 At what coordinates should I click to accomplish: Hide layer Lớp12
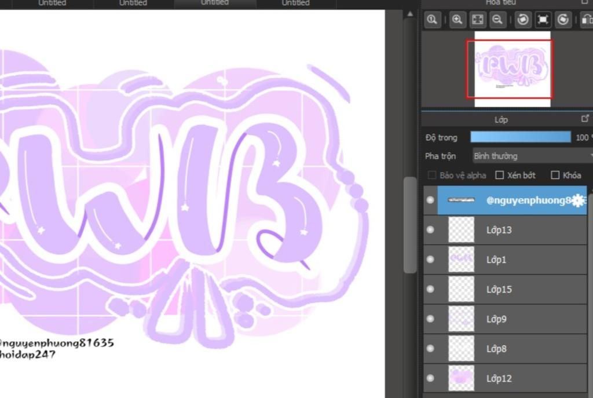[430, 378]
